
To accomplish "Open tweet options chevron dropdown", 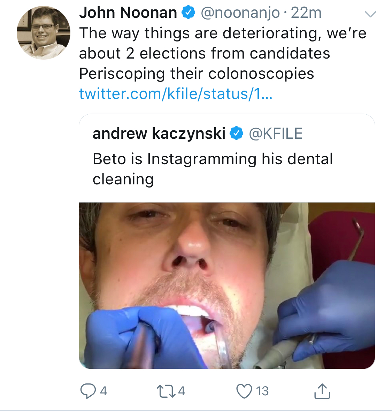I will pyautogui.click(x=370, y=14).
